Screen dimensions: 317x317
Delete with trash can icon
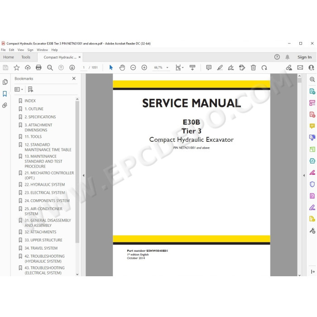coord(253,67)
